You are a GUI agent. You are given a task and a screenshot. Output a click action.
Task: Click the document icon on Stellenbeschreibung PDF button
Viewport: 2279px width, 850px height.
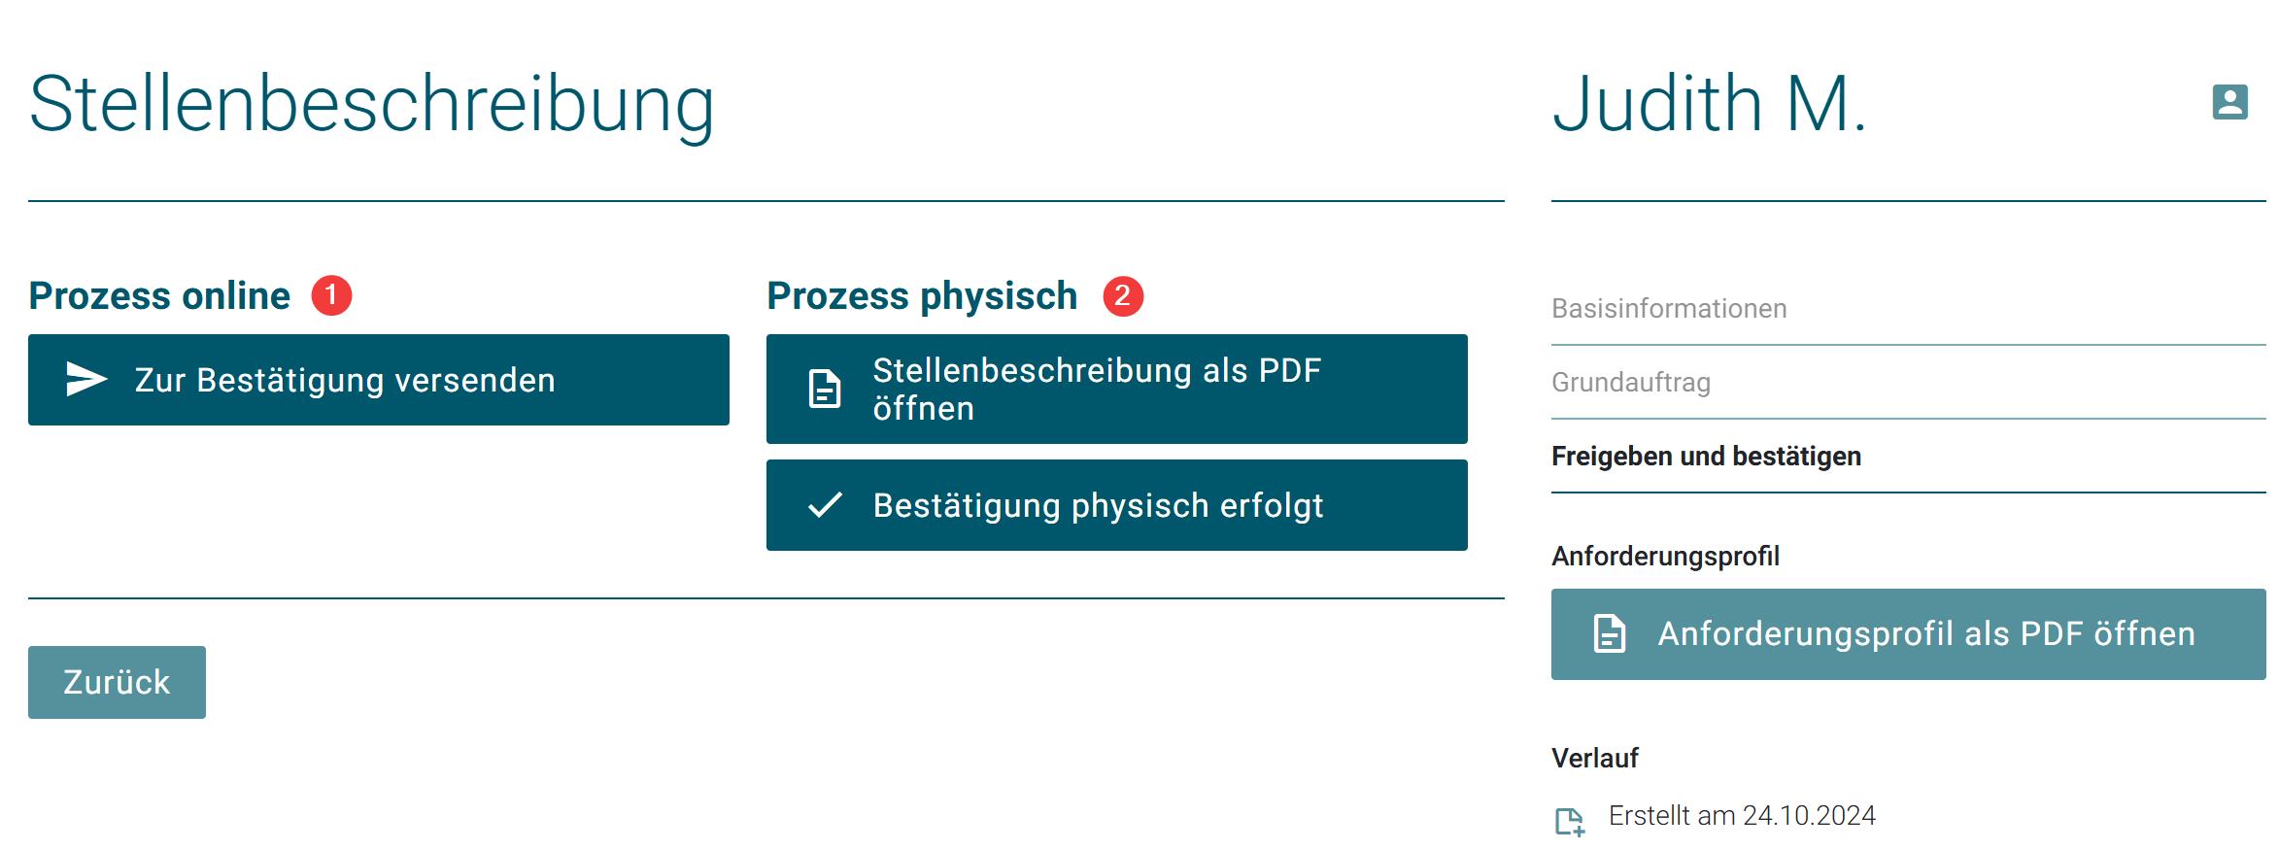pyautogui.click(x=825, y=390)
